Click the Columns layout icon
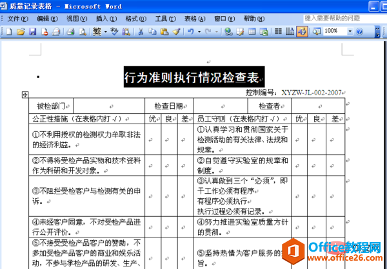The image size is (387, 269). [278, 32]
